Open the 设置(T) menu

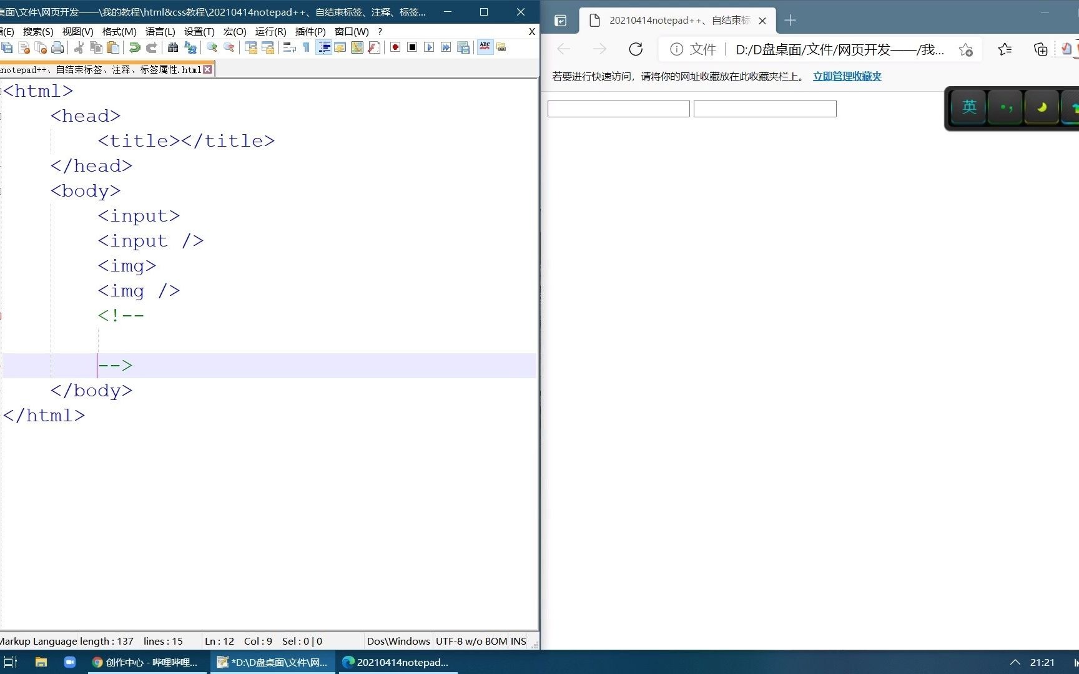click(199, 31)
